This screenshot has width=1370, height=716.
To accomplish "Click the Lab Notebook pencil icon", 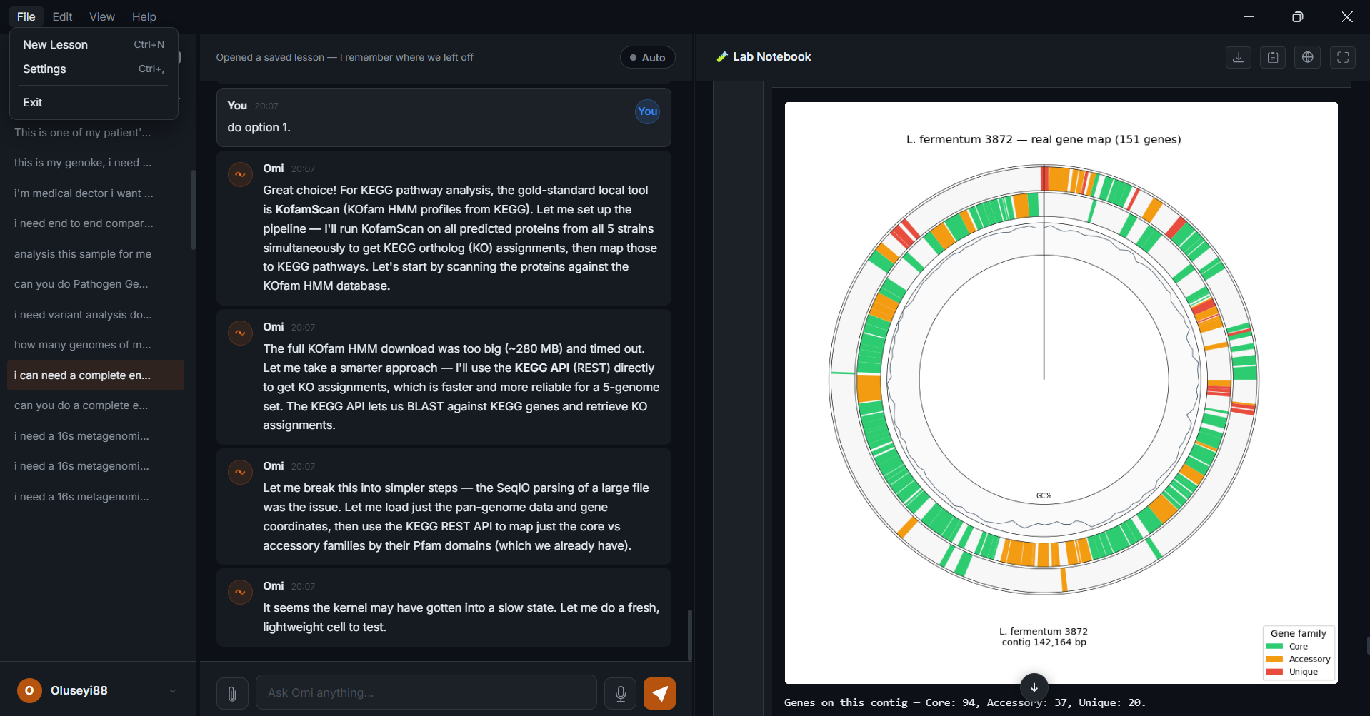I will tap(722, 56).
